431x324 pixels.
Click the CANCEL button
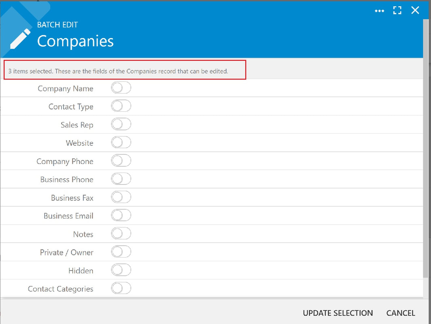[x=401, y=313]
